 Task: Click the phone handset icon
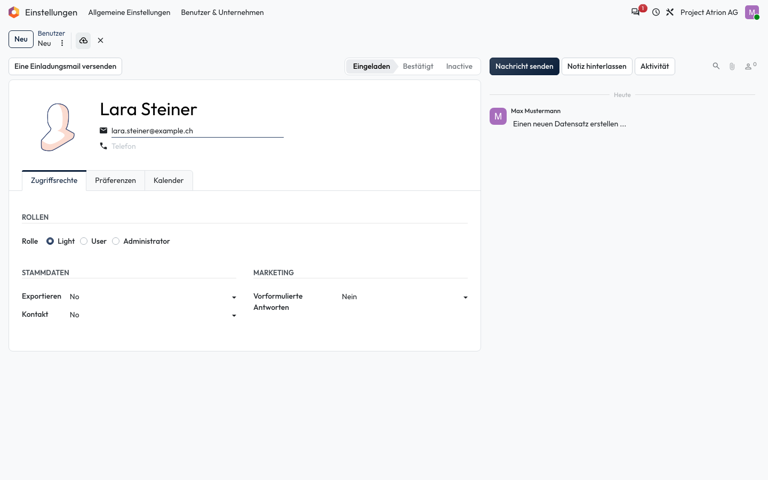pos(103,146)
